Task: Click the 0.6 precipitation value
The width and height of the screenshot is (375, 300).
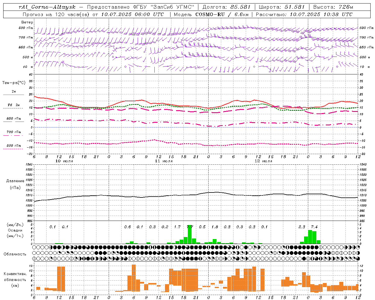Action: click(x=127, y=227)
